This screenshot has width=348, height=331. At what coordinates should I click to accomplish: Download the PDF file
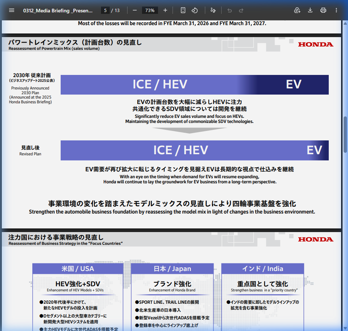(310, 11)
